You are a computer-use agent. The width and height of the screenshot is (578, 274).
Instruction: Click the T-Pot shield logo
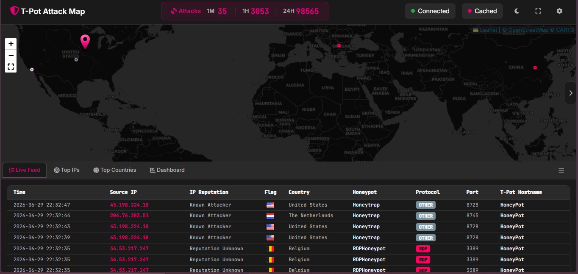pyautogui.click(x=14, y=11)
